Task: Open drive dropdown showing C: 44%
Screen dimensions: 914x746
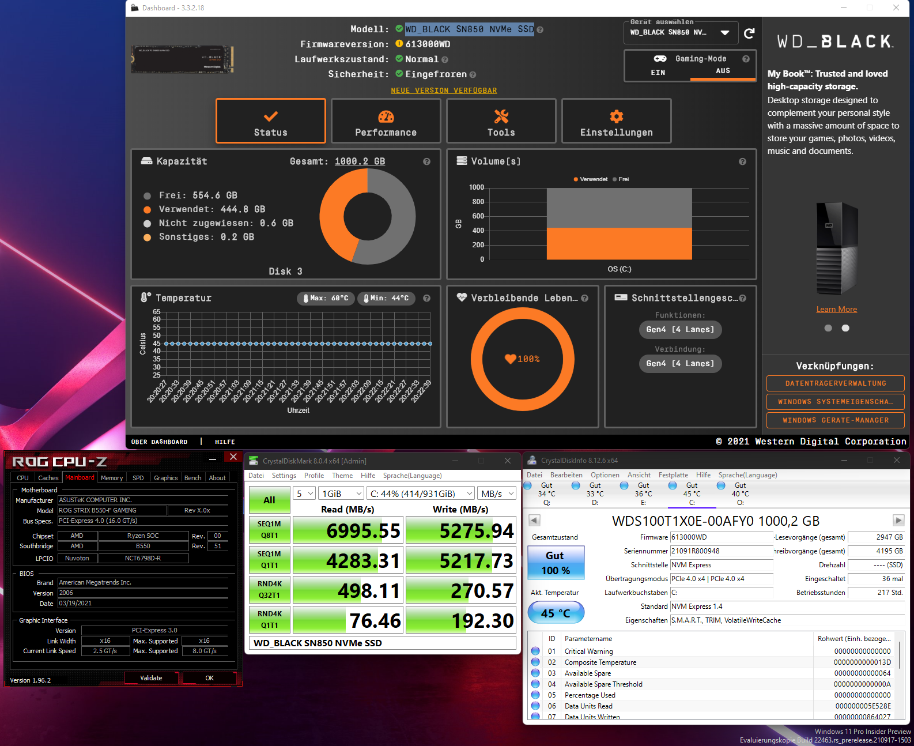Action: (421, 493)
